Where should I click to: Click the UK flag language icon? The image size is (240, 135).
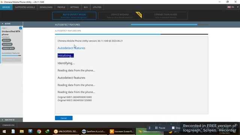[x=229, y=7]
